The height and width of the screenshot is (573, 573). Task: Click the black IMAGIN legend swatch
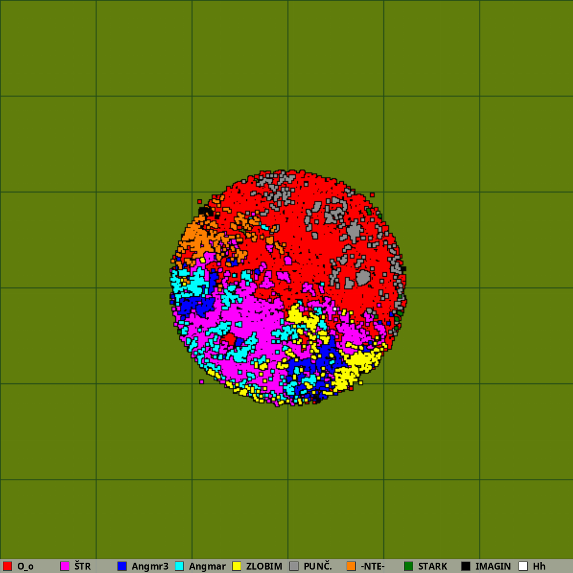click(x=466, y=566)
